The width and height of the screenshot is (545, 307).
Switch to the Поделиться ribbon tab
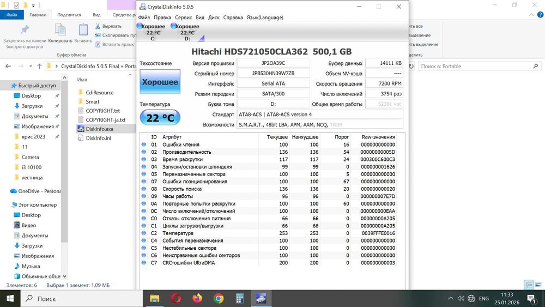[x=69, y=15]
